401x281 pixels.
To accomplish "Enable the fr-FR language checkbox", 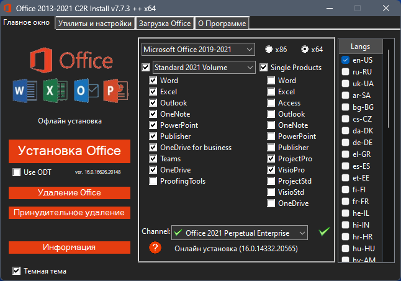I will (x=346, y=202).
